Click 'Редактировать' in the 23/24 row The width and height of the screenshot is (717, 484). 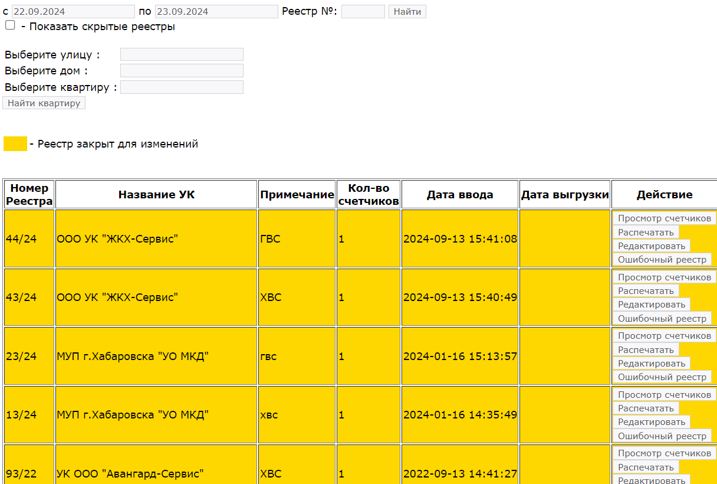point(652,363)
